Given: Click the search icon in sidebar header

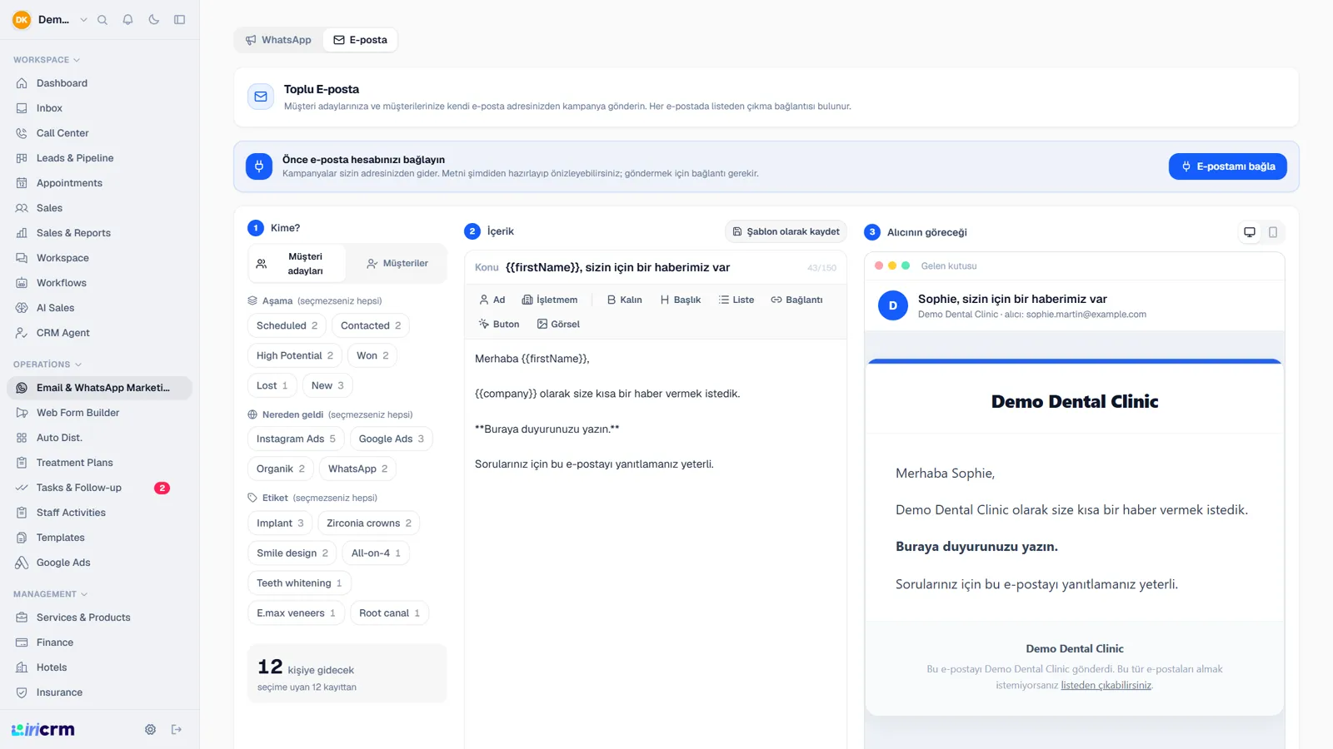Looking at the screenshot, I should [x=102, y=20].
